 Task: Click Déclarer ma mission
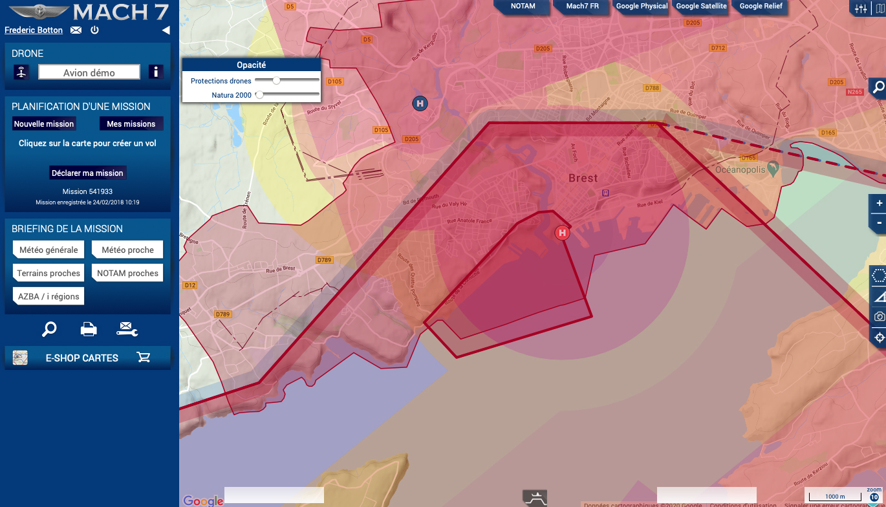(x=87, y=173)
